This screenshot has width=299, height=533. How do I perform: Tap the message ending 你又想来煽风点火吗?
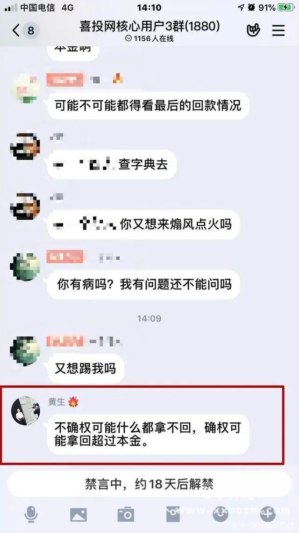click(143, 224)
